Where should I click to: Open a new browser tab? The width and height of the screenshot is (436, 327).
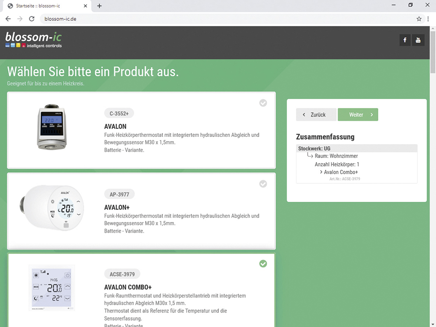click(x=99, y=6)
